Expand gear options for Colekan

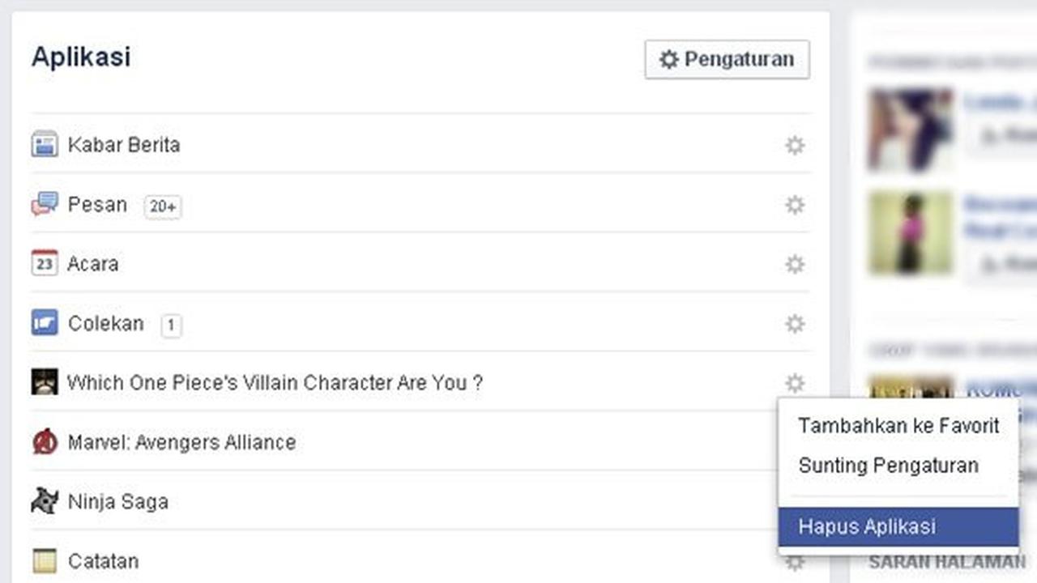795,324
